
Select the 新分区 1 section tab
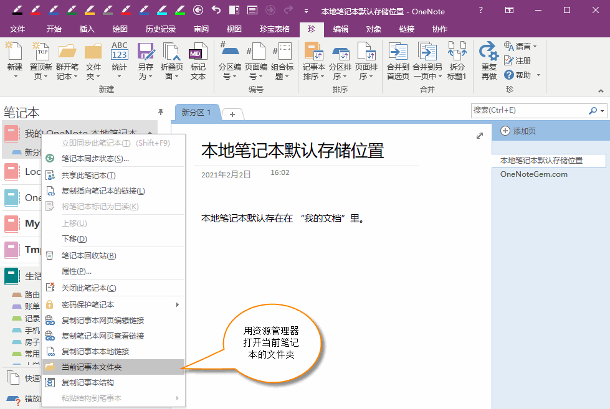pos(196,113)
